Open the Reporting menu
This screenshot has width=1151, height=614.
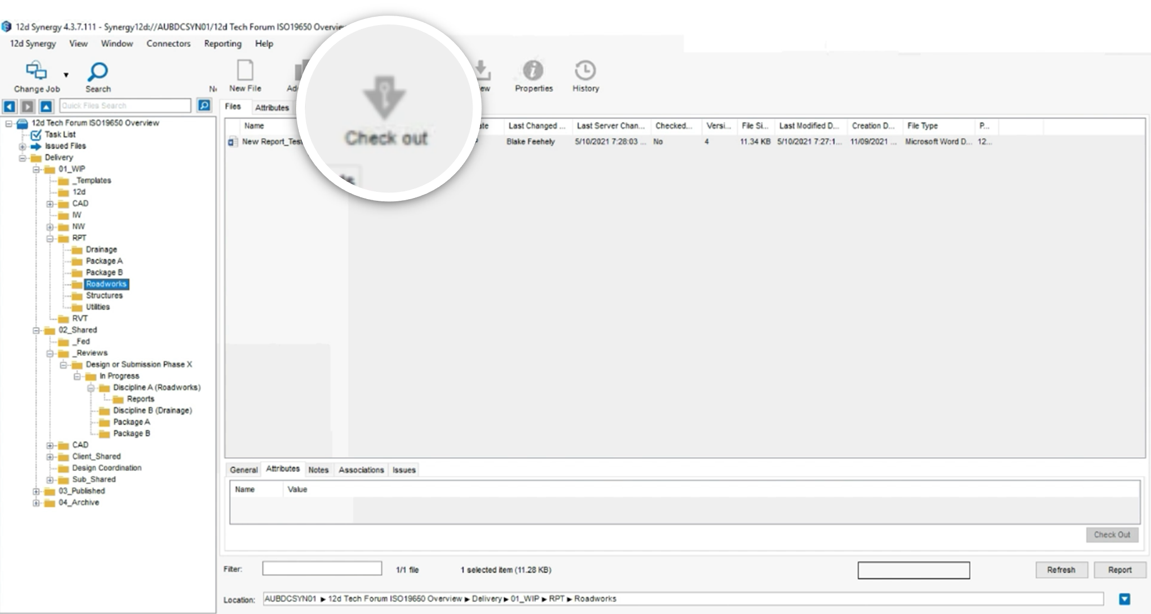pyautogui.click(x=223, y=43)
